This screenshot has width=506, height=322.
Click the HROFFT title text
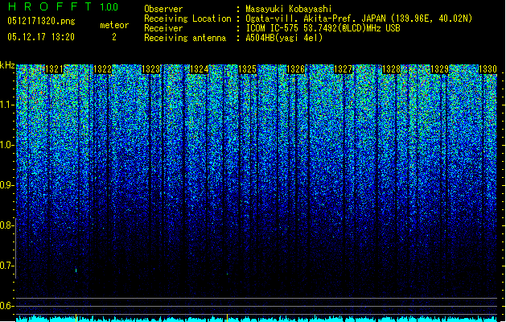[50, 6]
